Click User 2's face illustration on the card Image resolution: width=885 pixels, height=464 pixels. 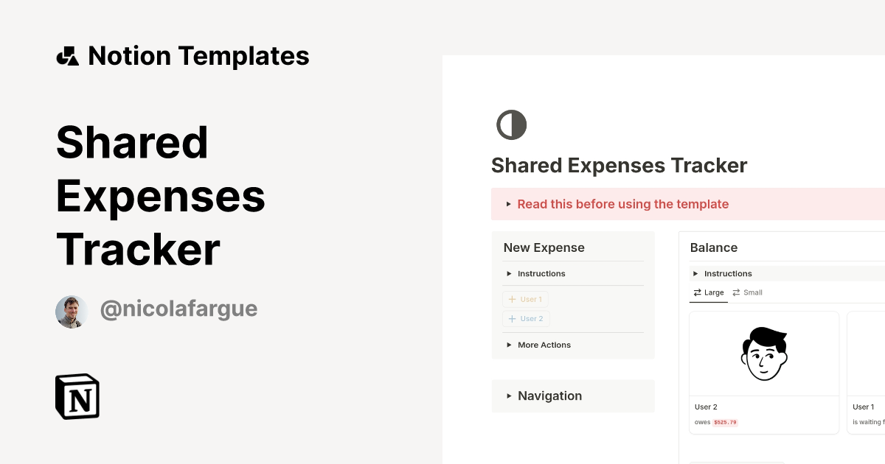(x=763, y=354)
